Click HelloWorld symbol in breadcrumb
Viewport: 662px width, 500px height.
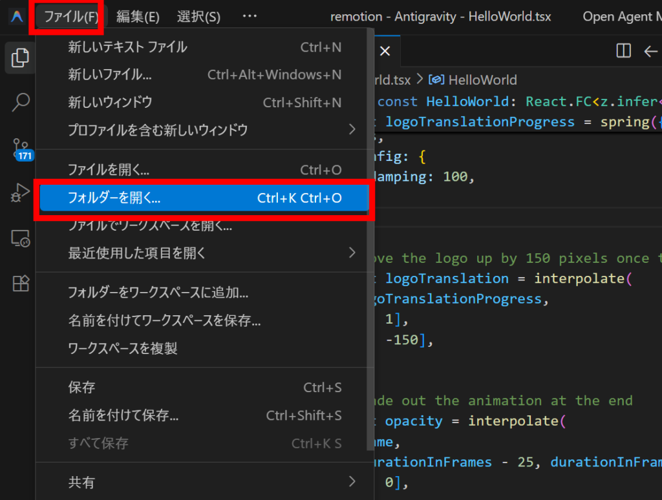click(x=482, y=80)
